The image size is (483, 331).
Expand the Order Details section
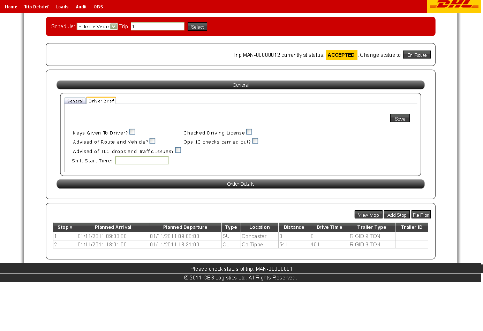tap(241, 184)
